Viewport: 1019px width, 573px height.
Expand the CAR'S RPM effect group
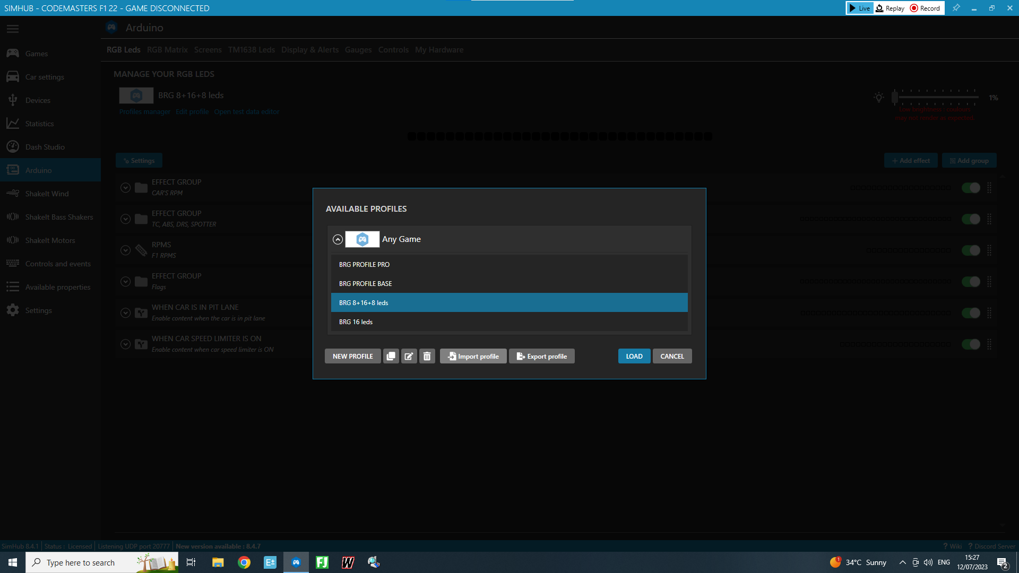coord(125,188)
